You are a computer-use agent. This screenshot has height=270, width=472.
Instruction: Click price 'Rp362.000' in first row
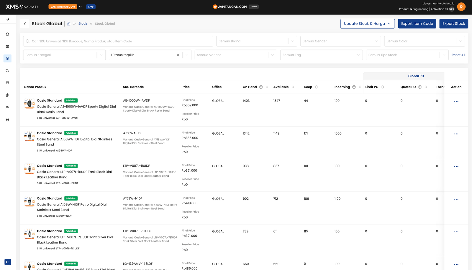[190, 105]
